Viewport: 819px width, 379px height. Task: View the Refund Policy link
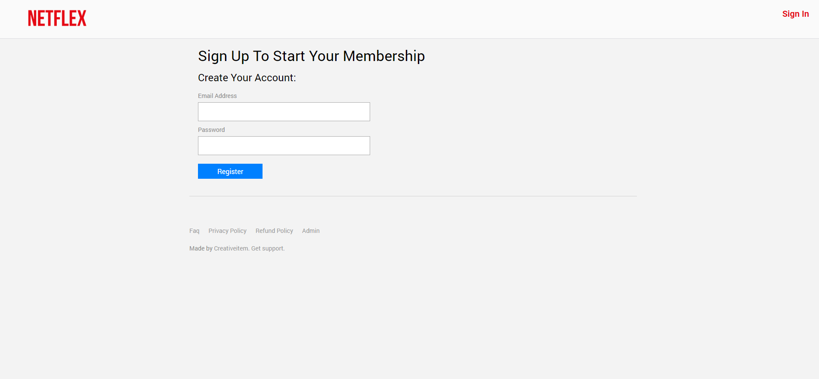274,231
